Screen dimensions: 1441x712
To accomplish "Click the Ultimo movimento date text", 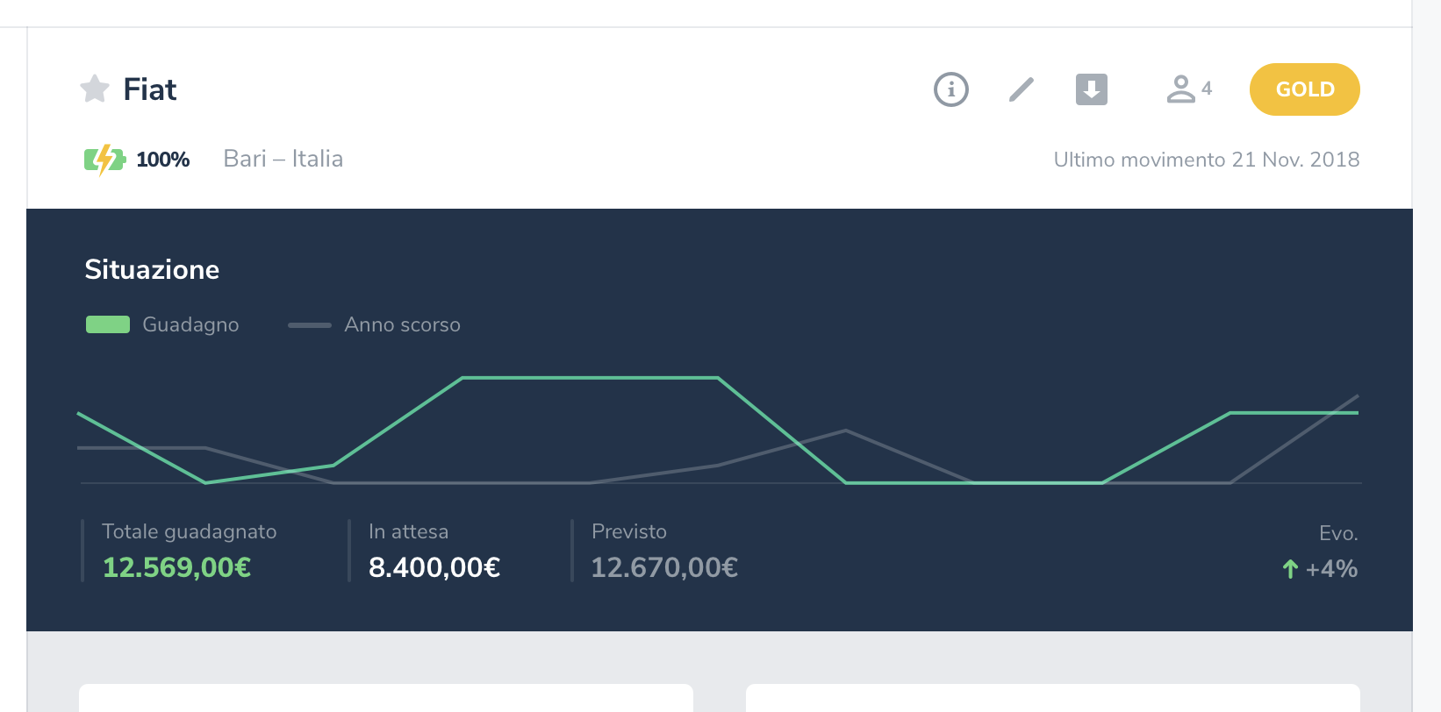I will [1206, 160].
